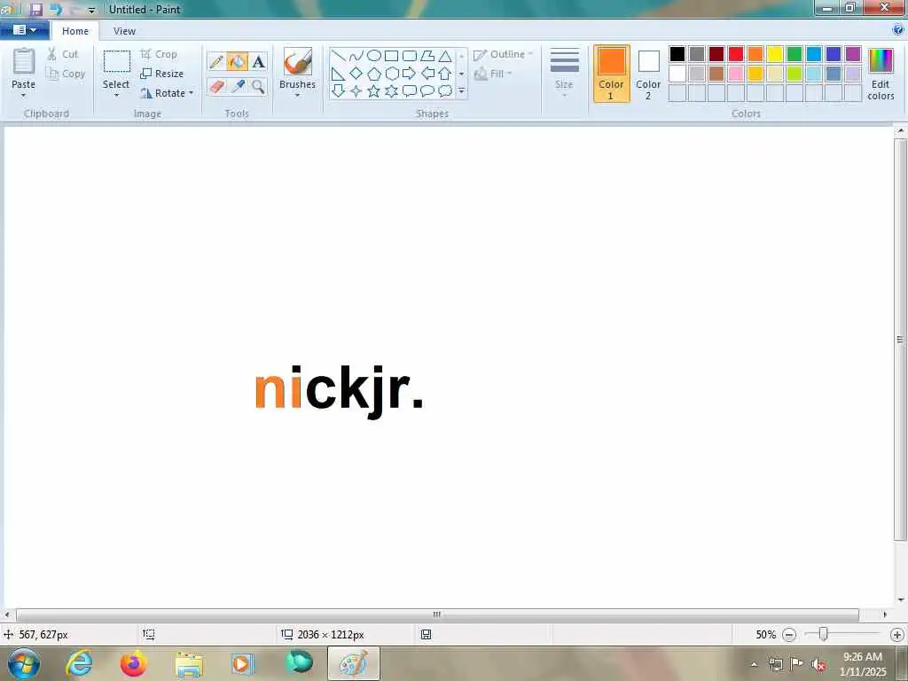Choose the Rectangle shape

pyautogui.click(x=392, y=56)
